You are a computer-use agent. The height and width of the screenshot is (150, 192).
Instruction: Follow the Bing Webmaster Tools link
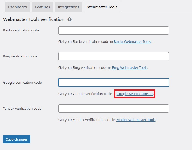130,68
